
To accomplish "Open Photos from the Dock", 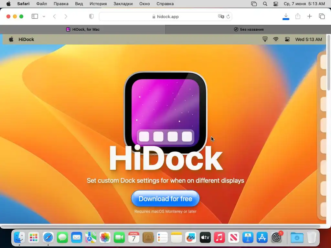I will (x=105, y=238).
